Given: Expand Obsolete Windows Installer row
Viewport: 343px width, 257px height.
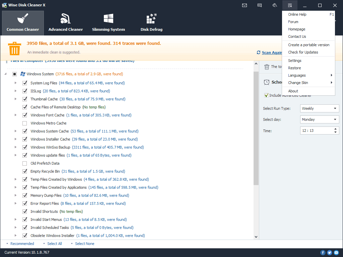Looking at the screenshot, I should click(x=15, y=236).
